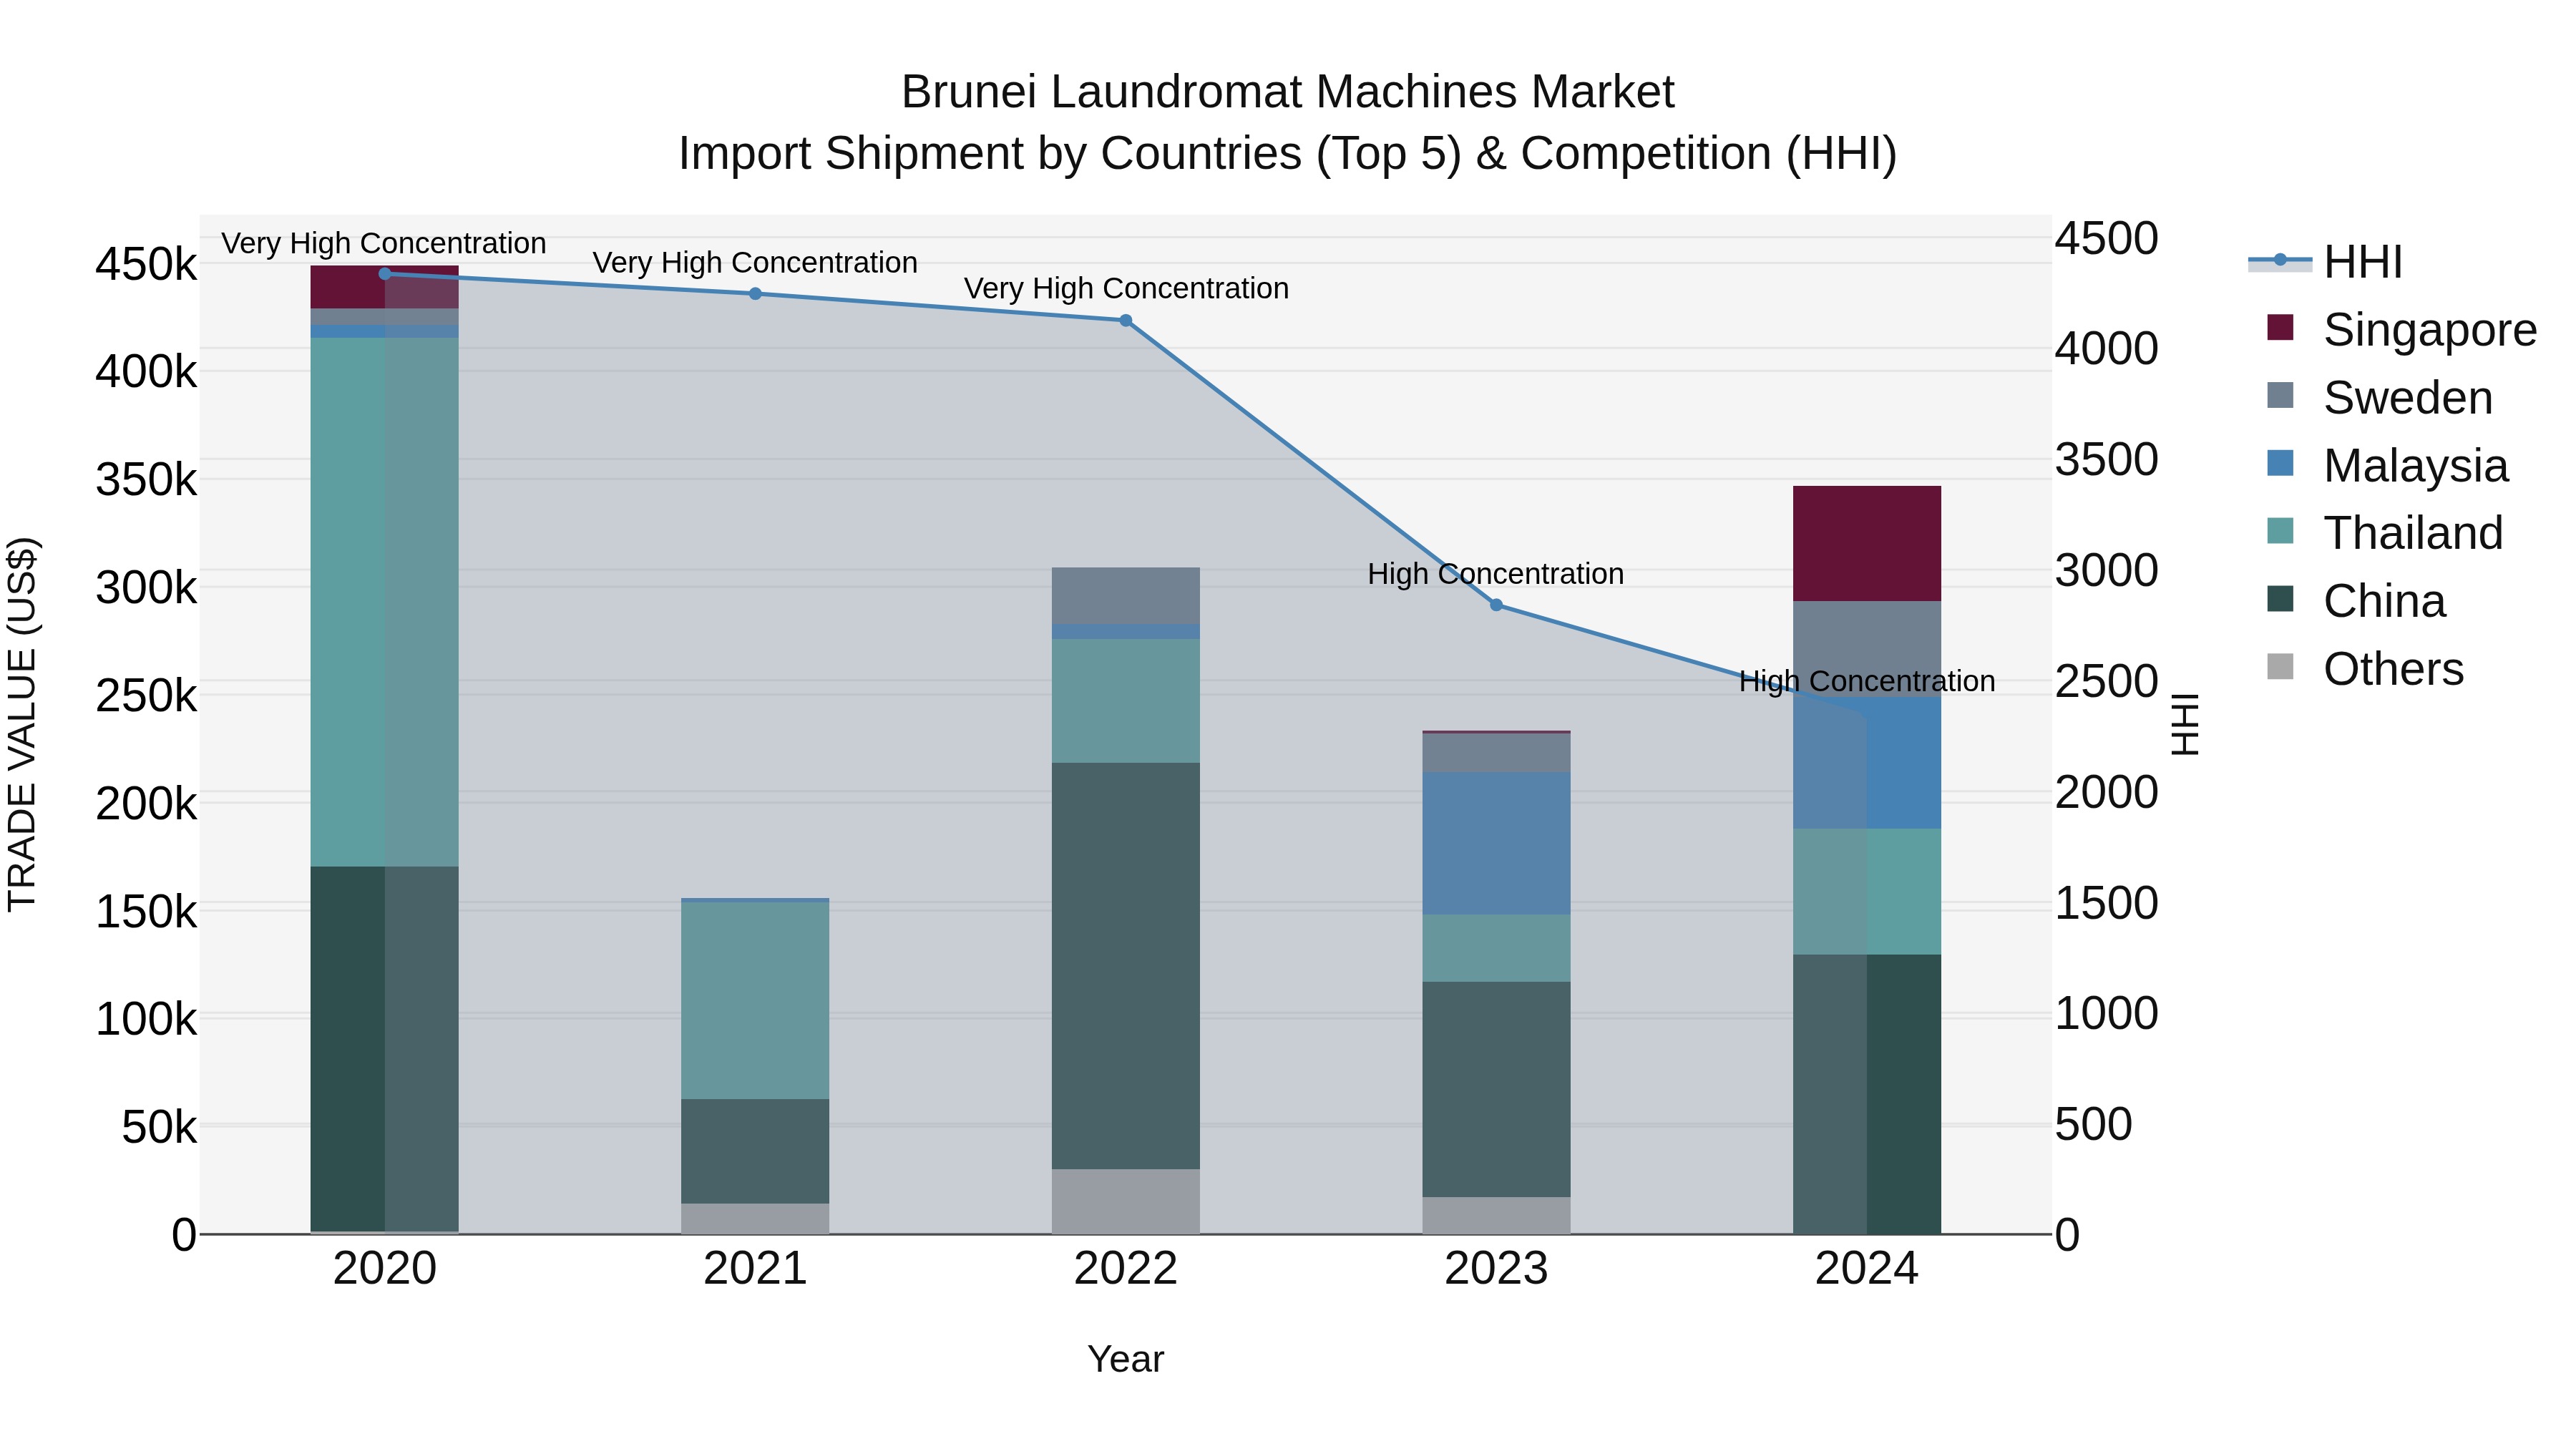Screen dimensions: 2576x1449
Task: Click the 150k left axis tick label
Action: click(x=146, y=911)
